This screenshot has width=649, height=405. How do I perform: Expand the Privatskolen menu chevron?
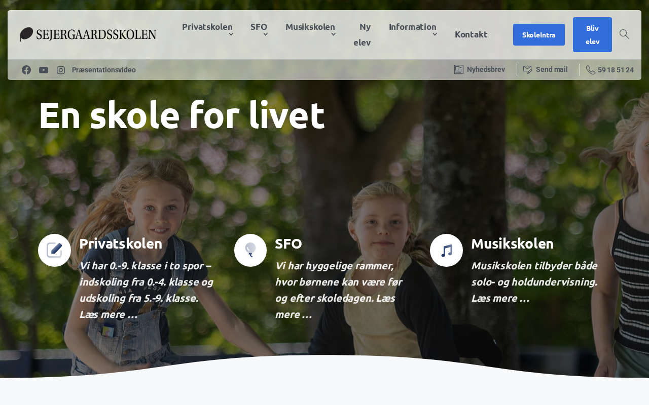point(231,34)
